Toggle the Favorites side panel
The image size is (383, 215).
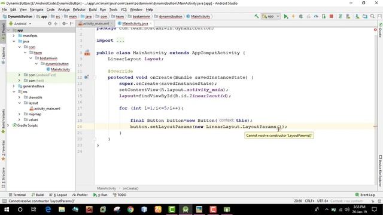[3, 150]
